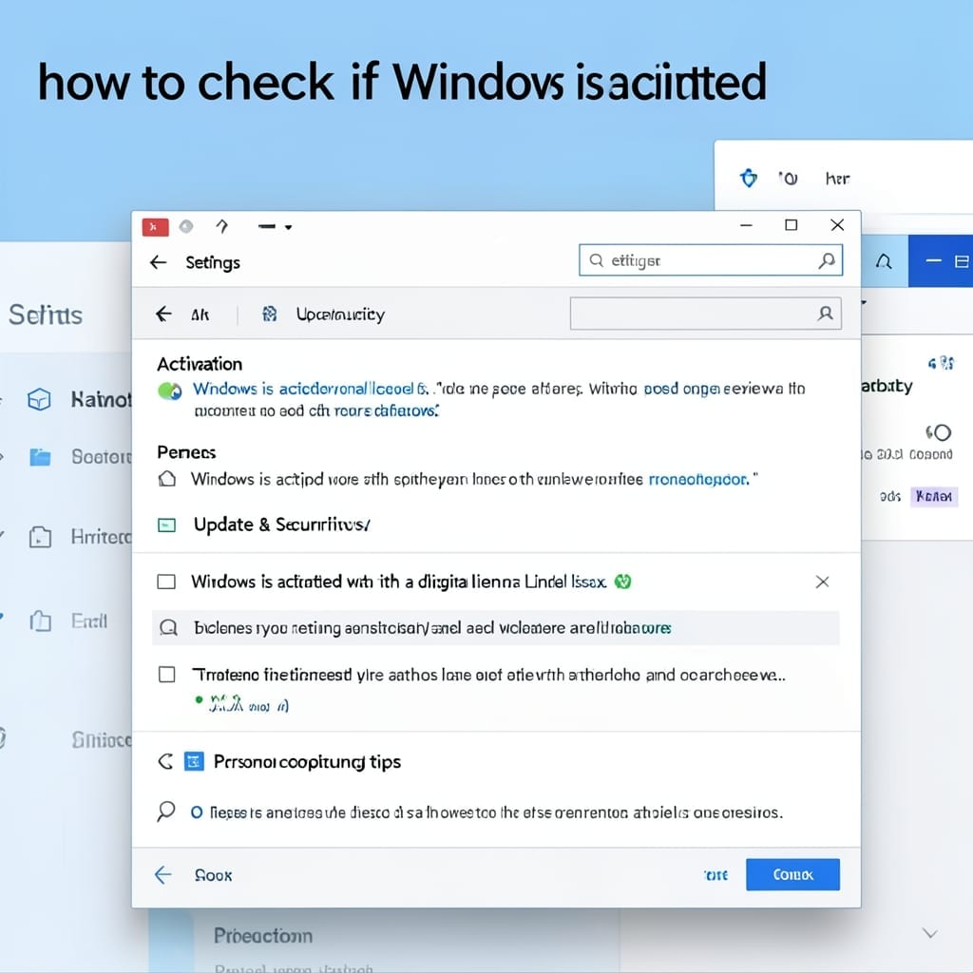Viewport: 973px width, 973px height.
Task: Click the Sook label in the footer
Action: click(x=213, y=875)
